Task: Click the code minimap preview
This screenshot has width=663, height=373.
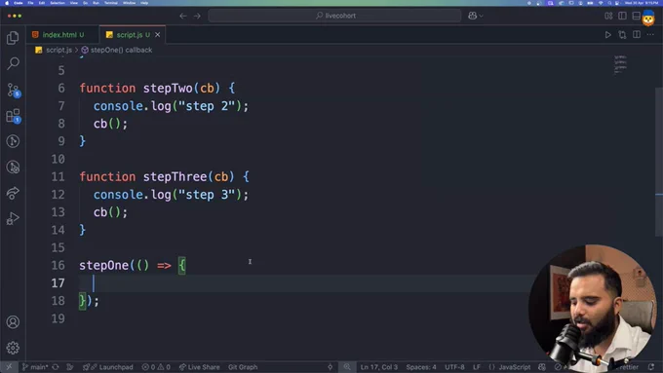Action: [x=620, y=64]
